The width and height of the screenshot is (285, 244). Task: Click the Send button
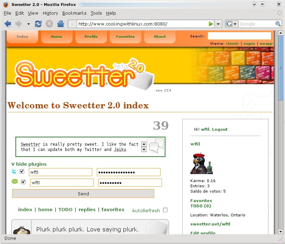[x=83, y=194]
